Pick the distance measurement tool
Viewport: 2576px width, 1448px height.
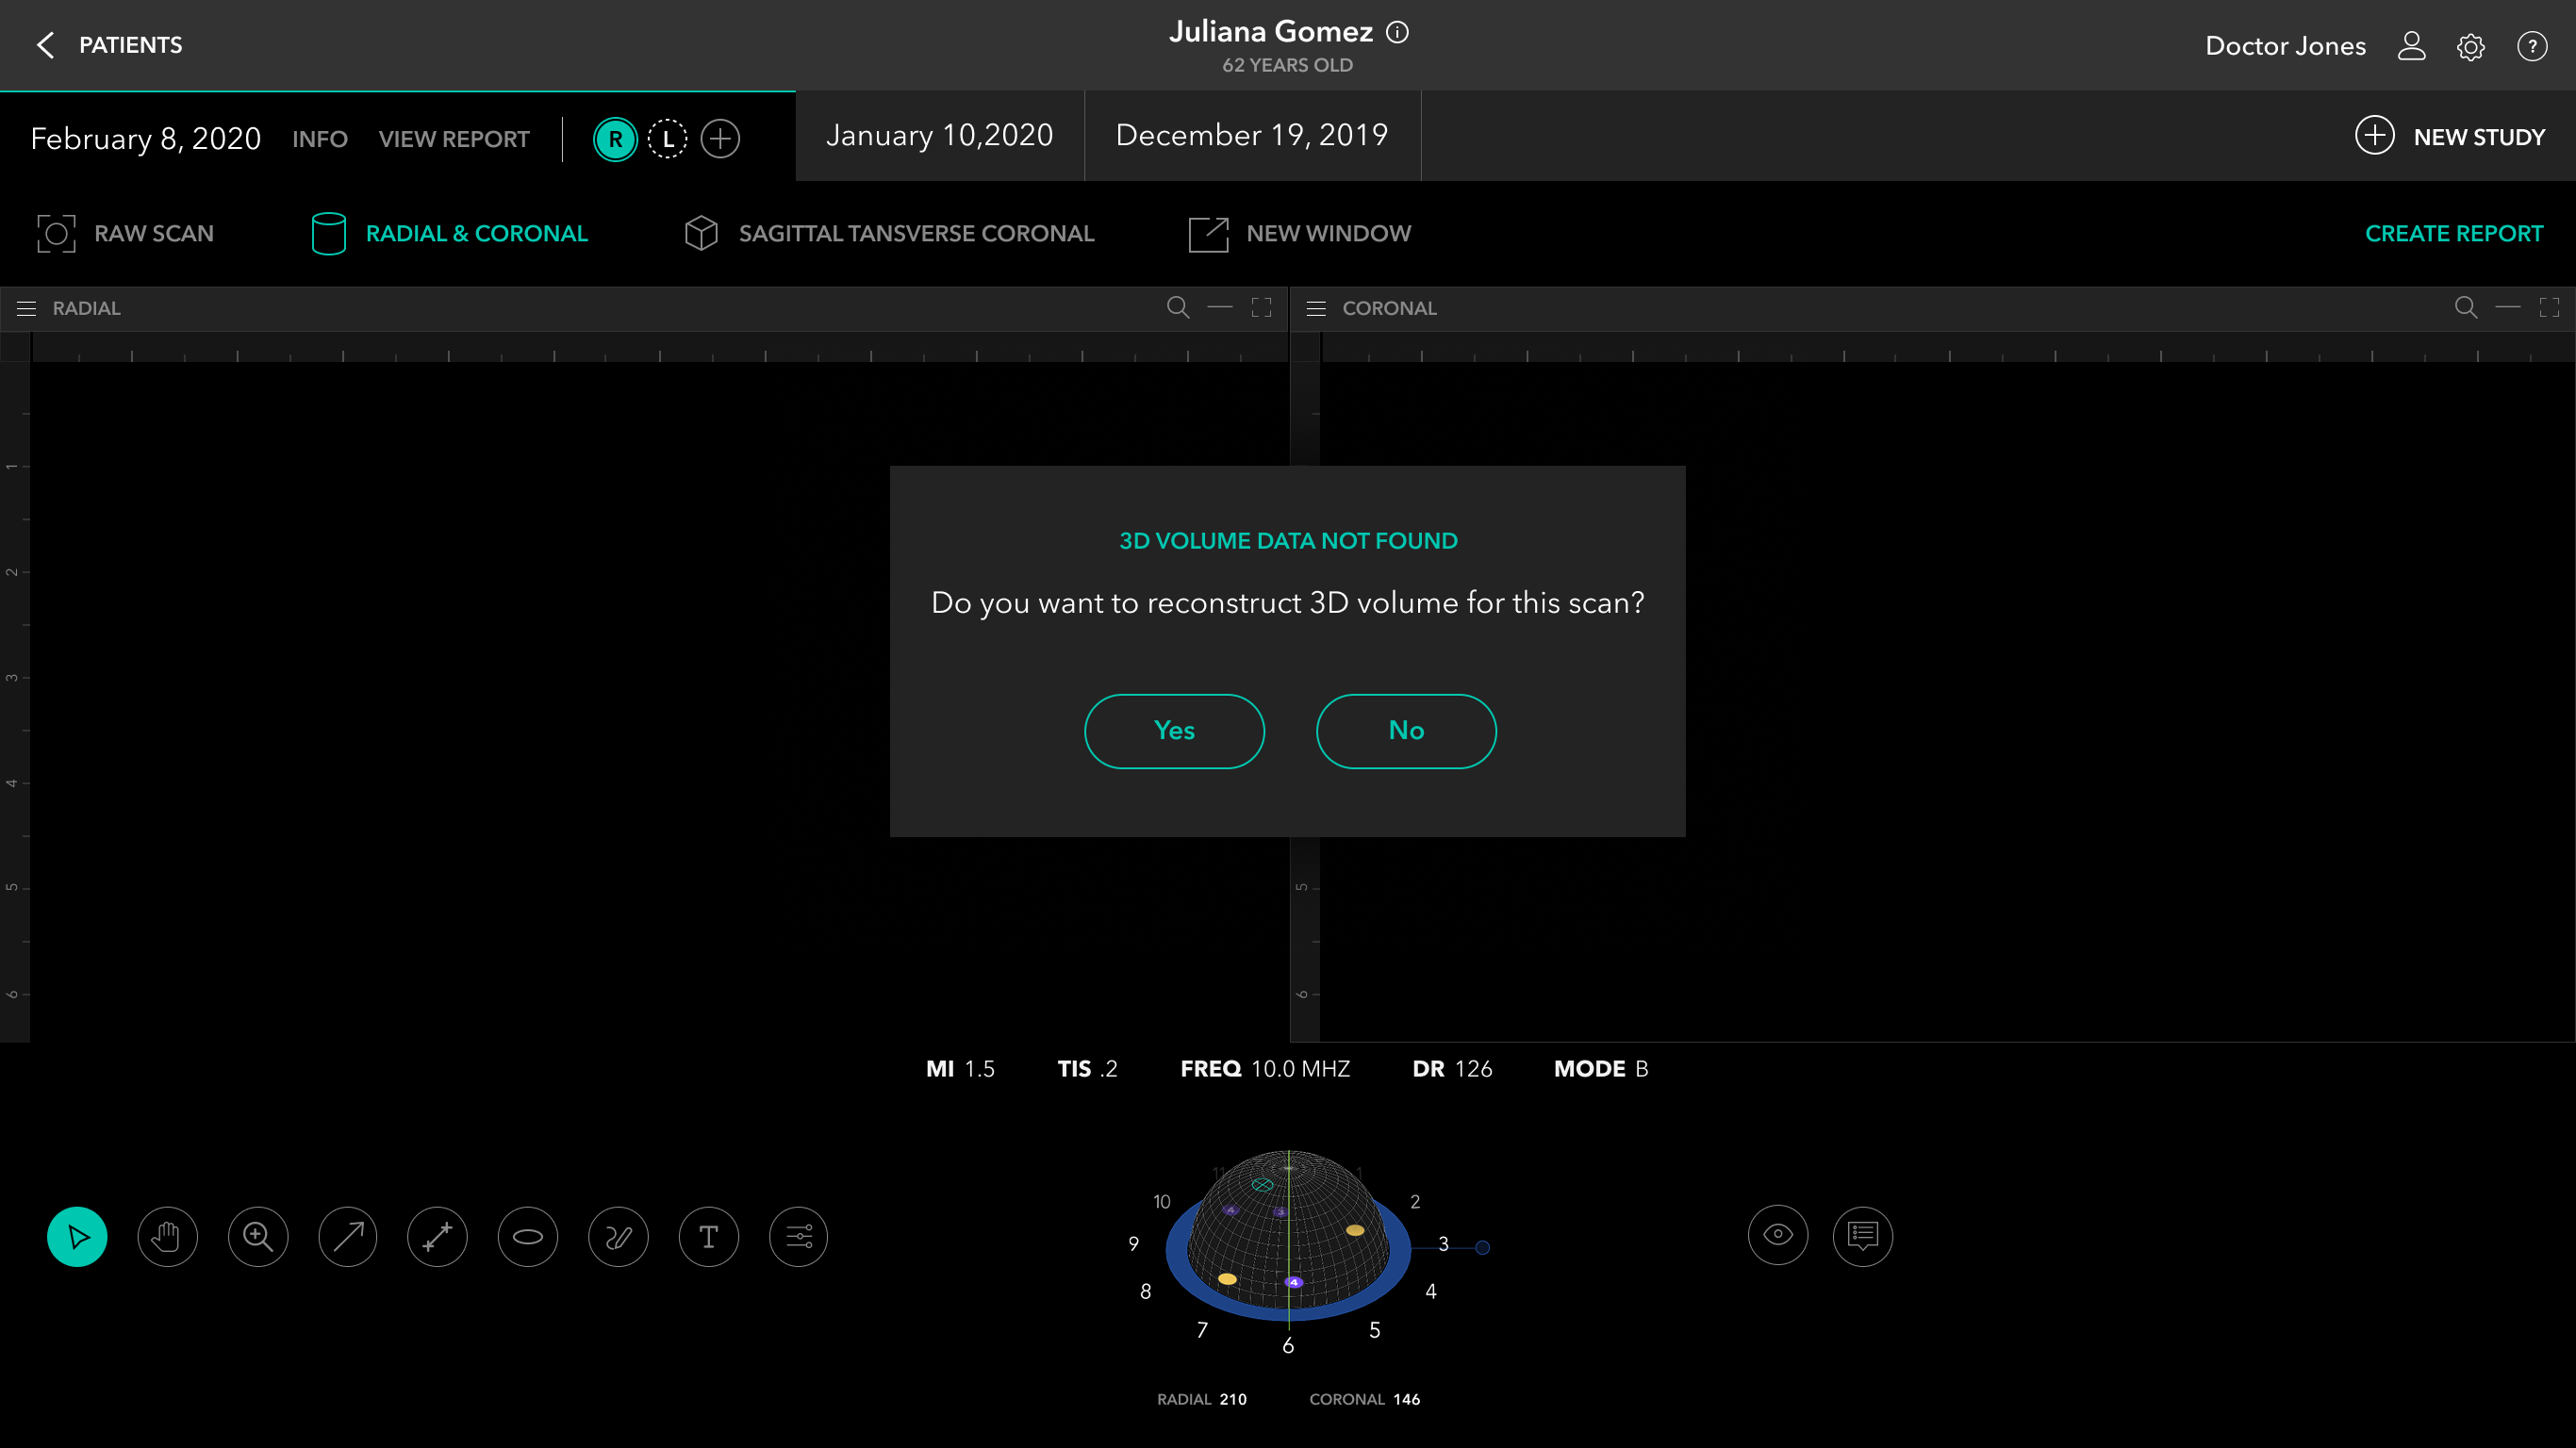click(x=438, y=1237)
